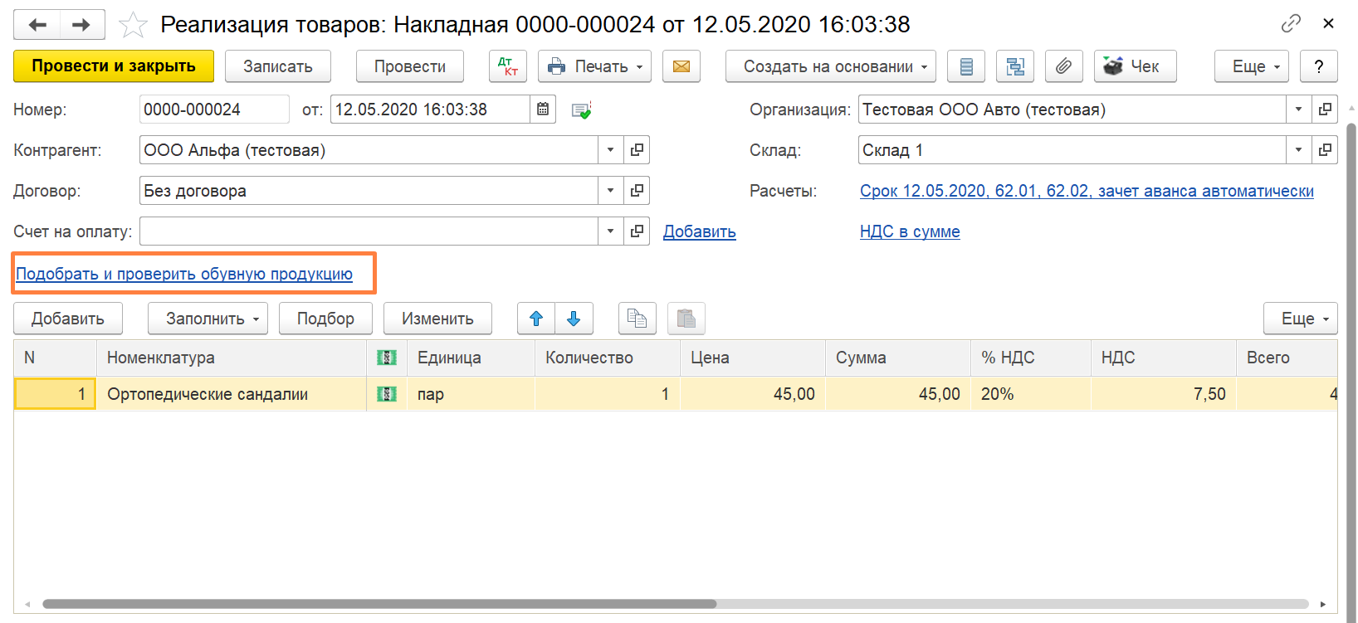Click the Подбор button
The image size is (1358, 623).
point(325,319)
